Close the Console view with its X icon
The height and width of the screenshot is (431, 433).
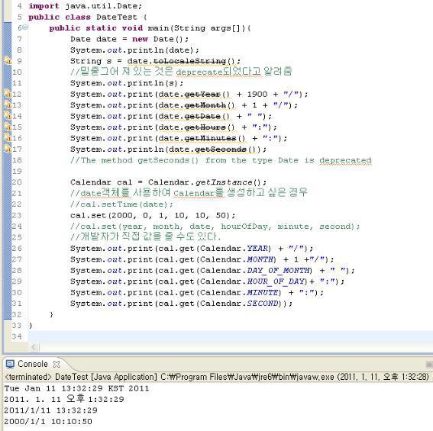pyautogui.click(x=57, y=364)
